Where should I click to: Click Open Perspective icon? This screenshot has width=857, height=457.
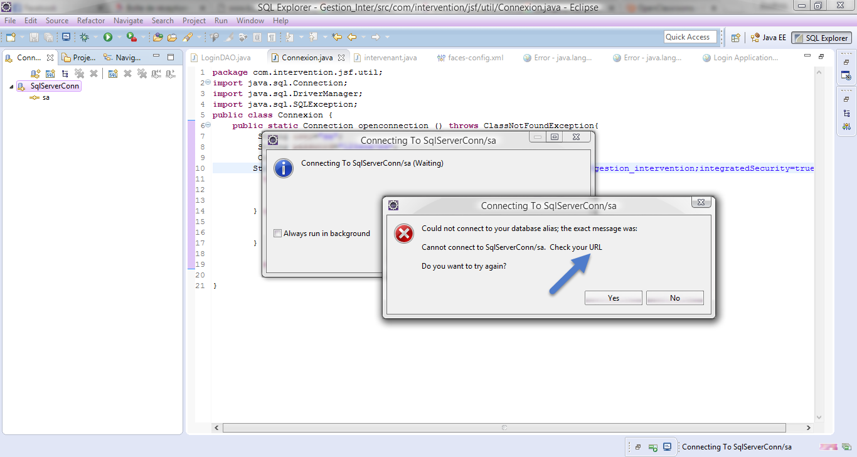[x=736, y=38]
